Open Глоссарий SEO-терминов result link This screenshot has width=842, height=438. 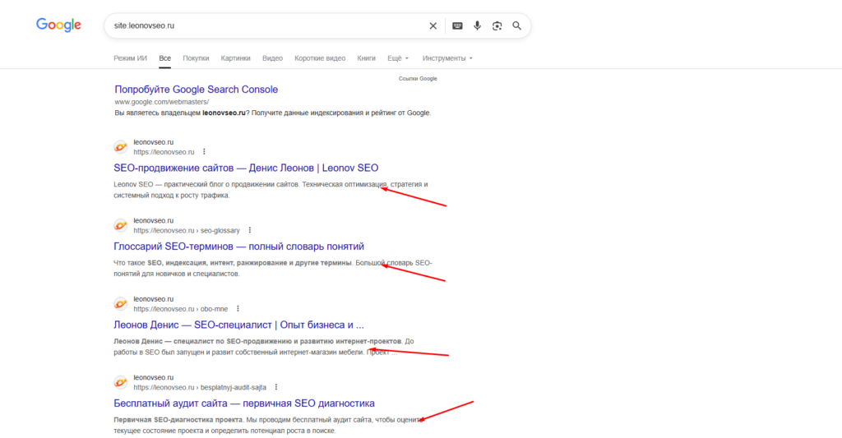[239, 247]
